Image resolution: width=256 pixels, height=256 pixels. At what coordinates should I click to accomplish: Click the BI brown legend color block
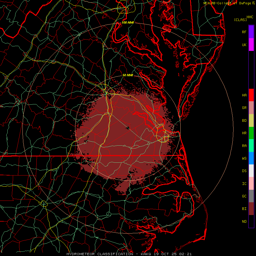(x=251, y=209)
